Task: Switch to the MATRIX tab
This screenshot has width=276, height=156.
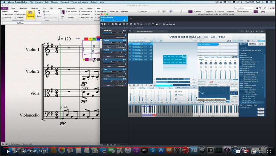Action: [x=253, y=44]
